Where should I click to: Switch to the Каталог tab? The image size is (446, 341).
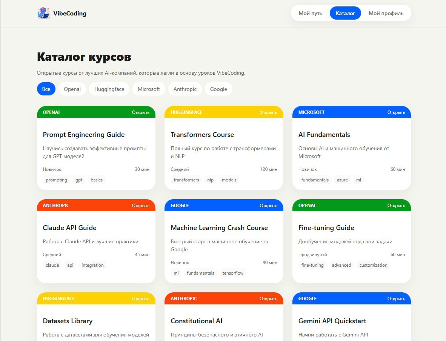tap(345, 13)
